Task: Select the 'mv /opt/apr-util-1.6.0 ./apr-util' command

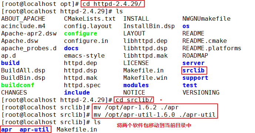Action: [154, 115]
